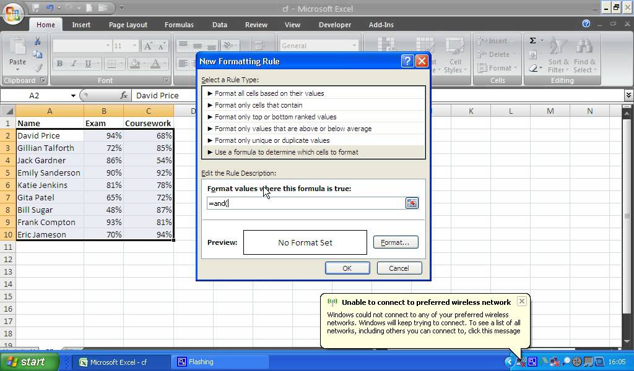Open the Font Color A swatch
Image resolution: width=634 pixels, height=371 pixels.
pyautogui.click(x=155, y=64)
